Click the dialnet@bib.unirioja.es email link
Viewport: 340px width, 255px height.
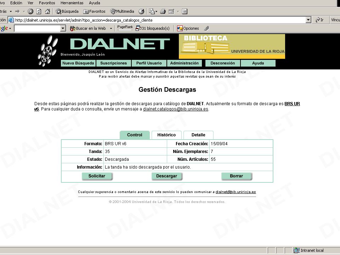236,192
